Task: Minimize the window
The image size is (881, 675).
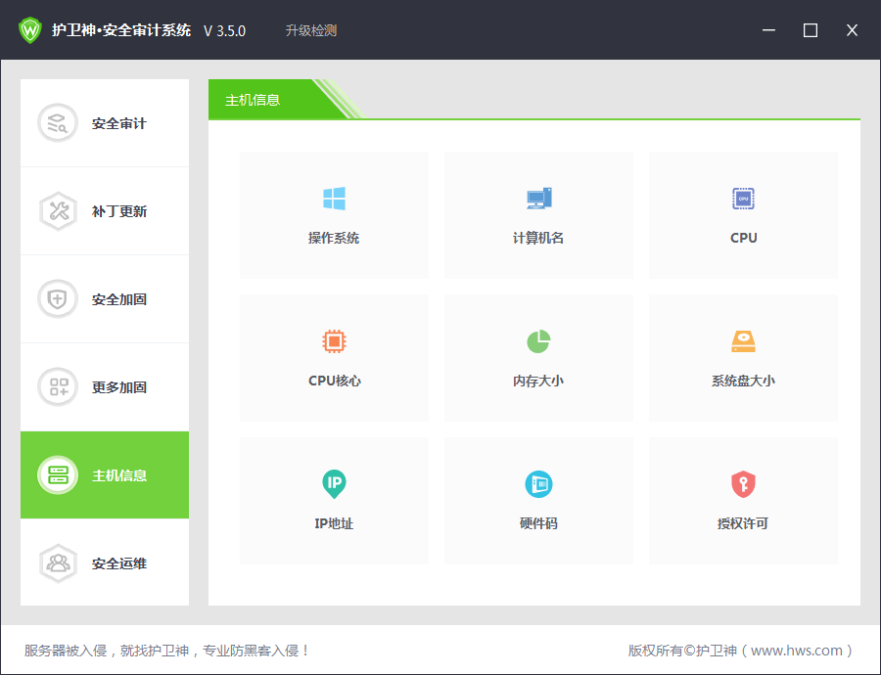Action: pos(768,30)
